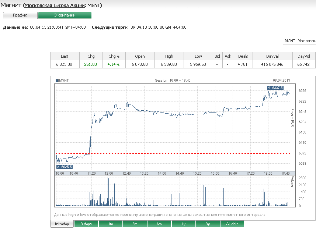Select the Intraday range tab

(x=62, y=224)
